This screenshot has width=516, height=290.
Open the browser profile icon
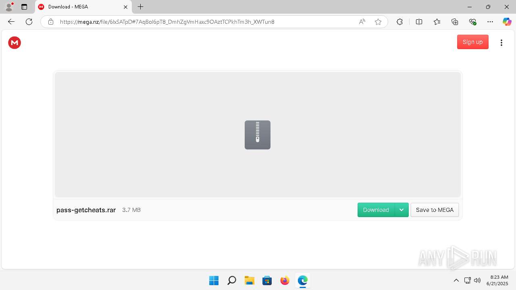point(9,7)
